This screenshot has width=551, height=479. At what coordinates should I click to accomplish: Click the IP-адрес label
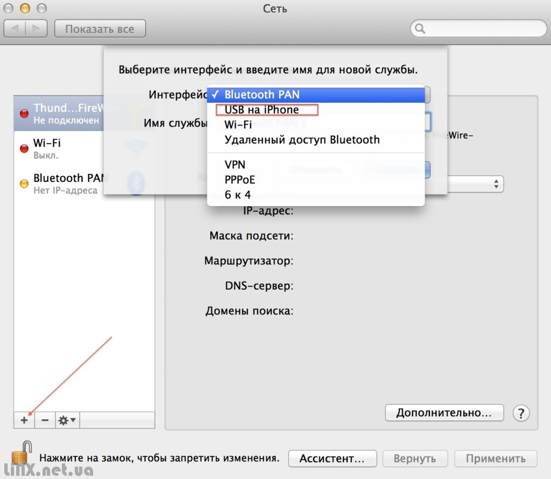tap(268, 210)
